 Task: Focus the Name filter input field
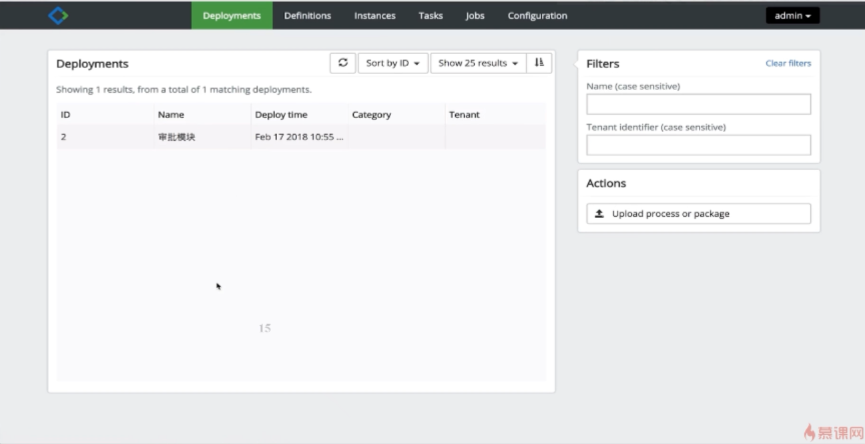[699, 104]
